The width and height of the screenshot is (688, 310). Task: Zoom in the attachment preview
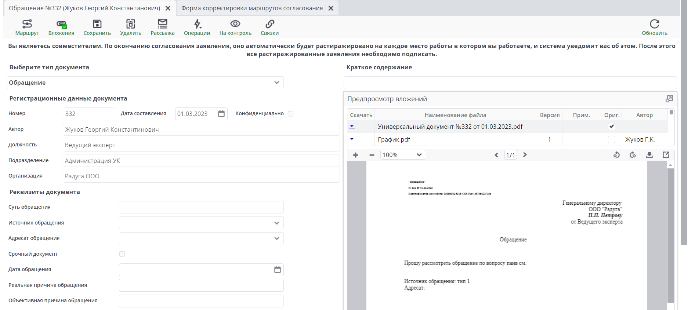(355, 155)
